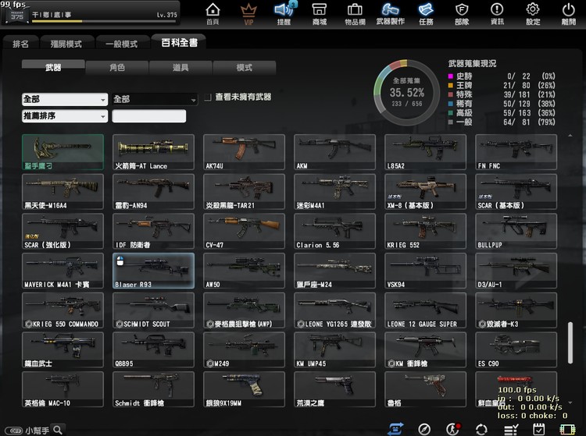Select the 黑天使-M16A4 weapon card
Image resolution: width=586 pixels, height=436 pixels.
click(63, 192)
